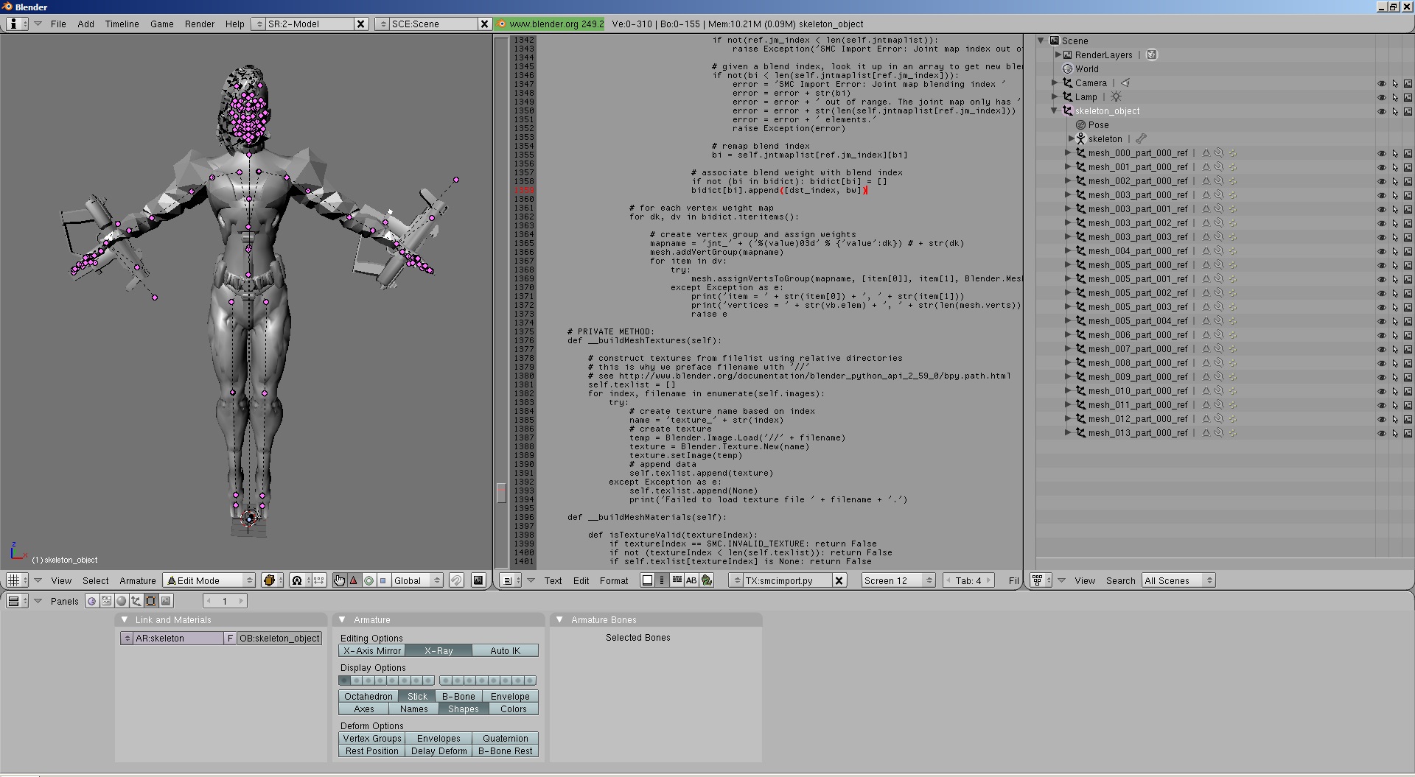Select the translate manipulator triangle icon
1415x777 pixels.
tap(354, 580)
